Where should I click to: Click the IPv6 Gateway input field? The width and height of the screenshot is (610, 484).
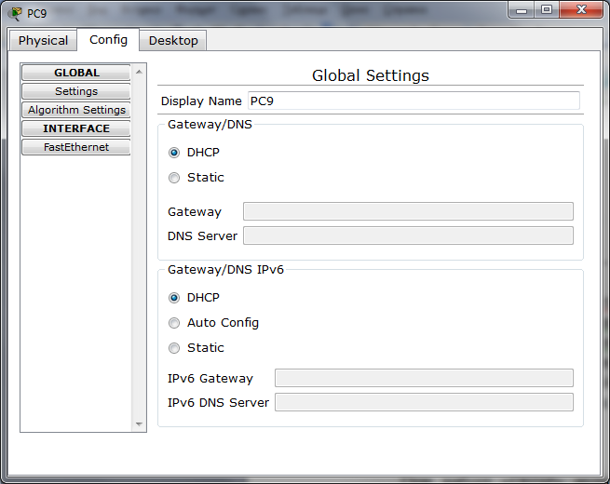pos(424,378)
